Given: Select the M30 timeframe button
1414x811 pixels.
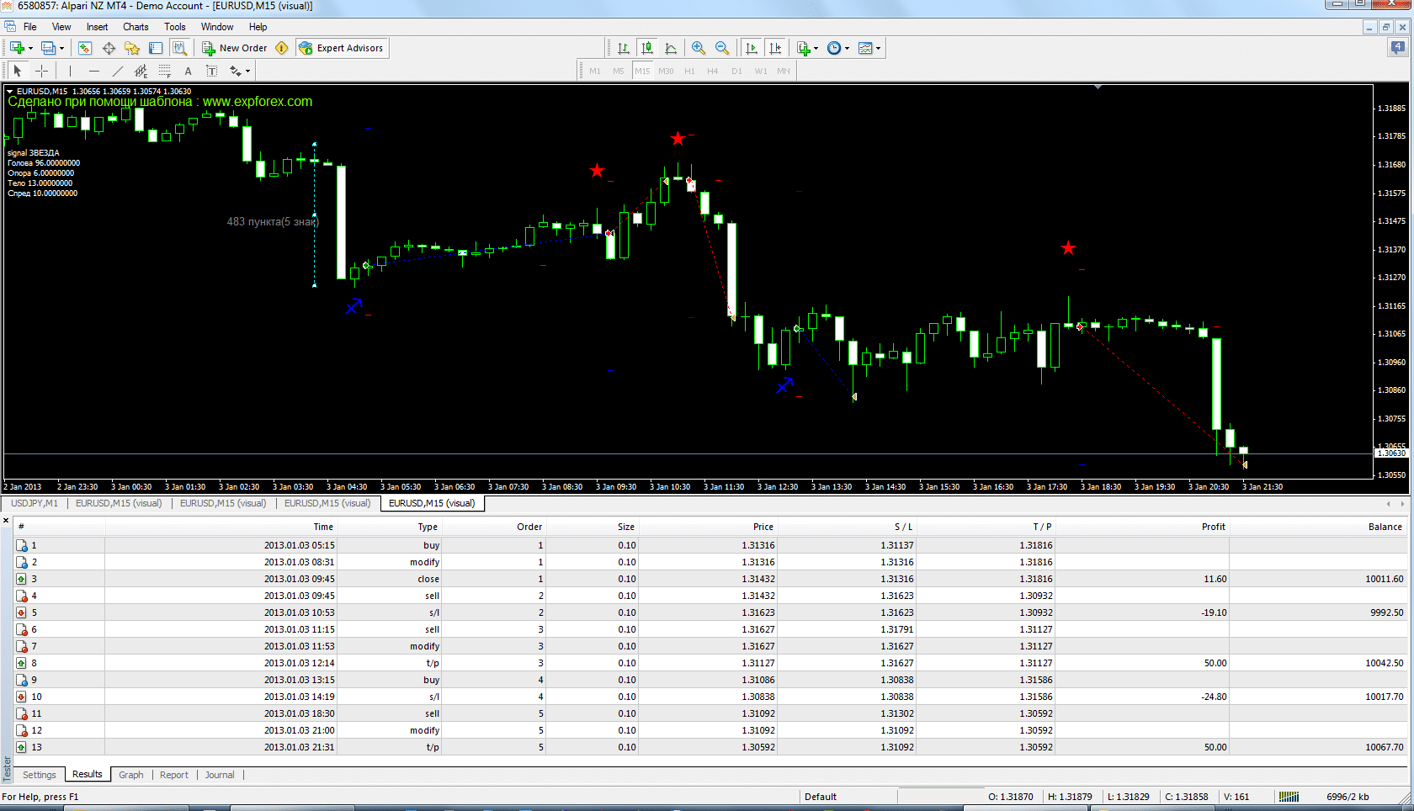Looking at the screenshot, I should 666,71.
